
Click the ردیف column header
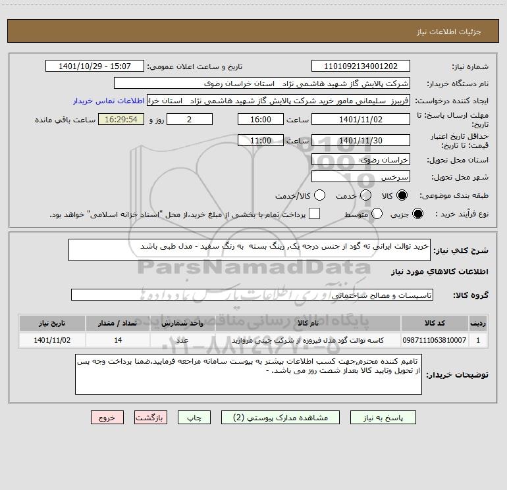click(x=478, y=323)
